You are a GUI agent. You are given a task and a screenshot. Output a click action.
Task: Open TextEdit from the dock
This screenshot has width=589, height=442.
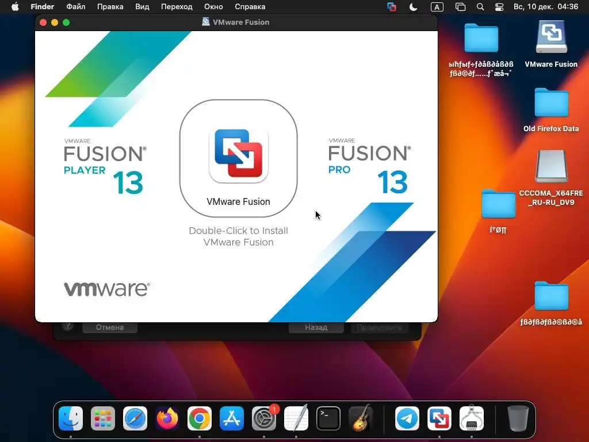click(x=296, y=418)
